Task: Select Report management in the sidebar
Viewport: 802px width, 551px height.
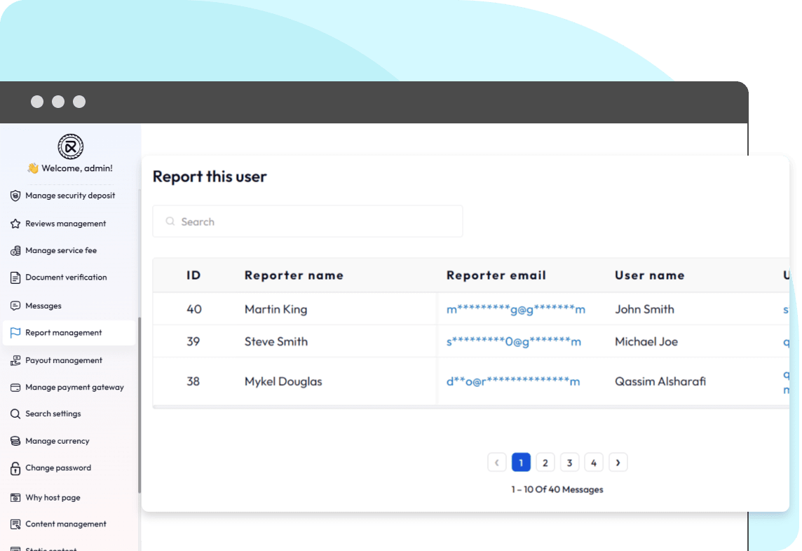Action: pos(69,332)
